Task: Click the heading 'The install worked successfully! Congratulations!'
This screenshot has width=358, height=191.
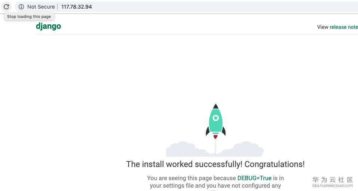Action: pyautogui.click(x=215, y=164)
